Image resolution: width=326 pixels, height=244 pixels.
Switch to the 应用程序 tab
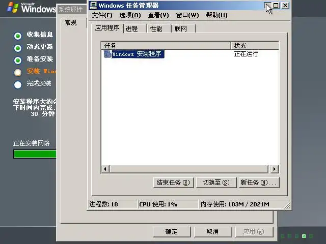click(x=107, y=28)
